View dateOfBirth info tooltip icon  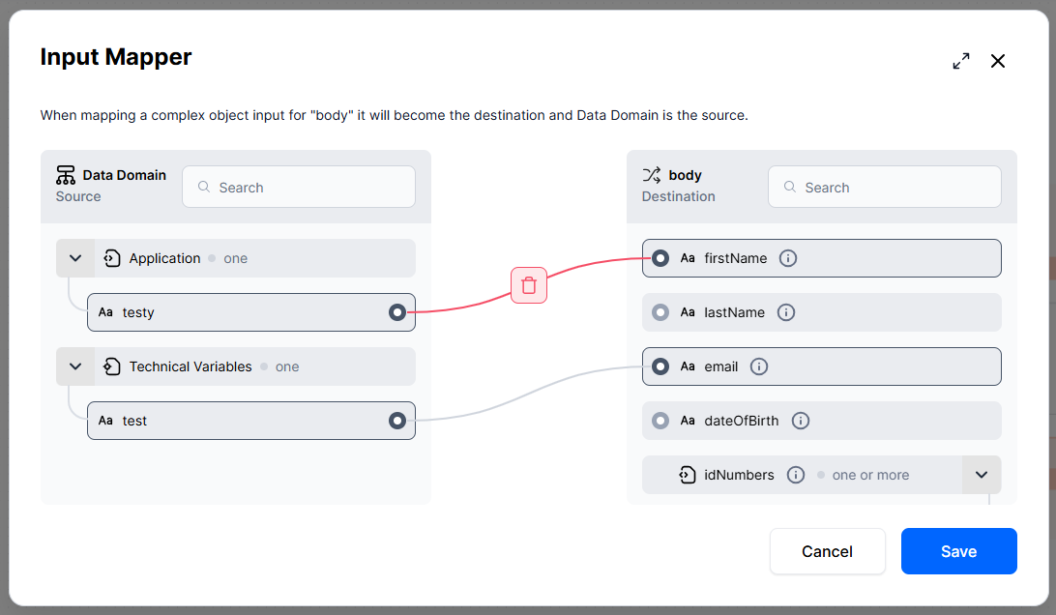point(800,421)
